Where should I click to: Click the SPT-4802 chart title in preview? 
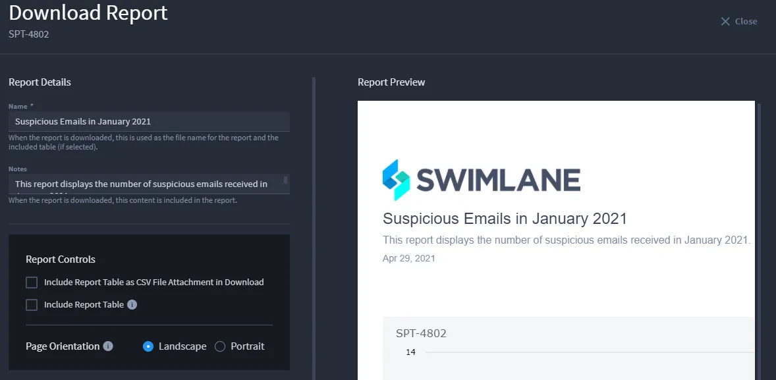(421, 333)
